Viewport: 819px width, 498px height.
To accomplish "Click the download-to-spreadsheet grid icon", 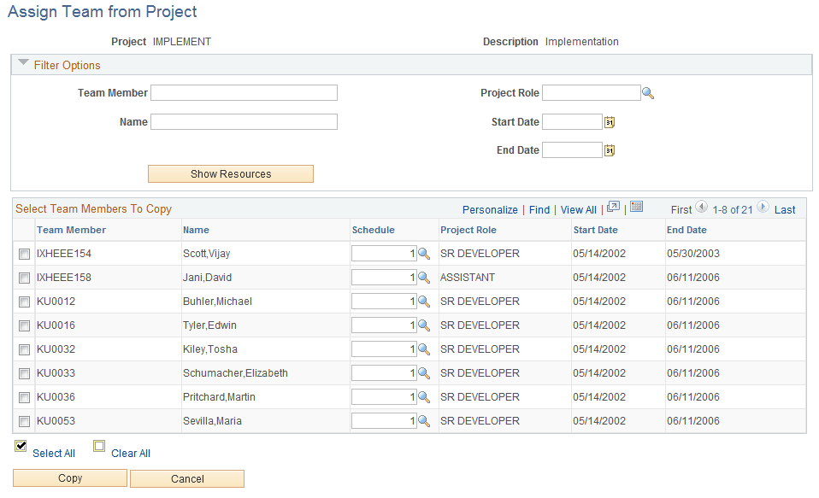I will (x=636, y=208).
